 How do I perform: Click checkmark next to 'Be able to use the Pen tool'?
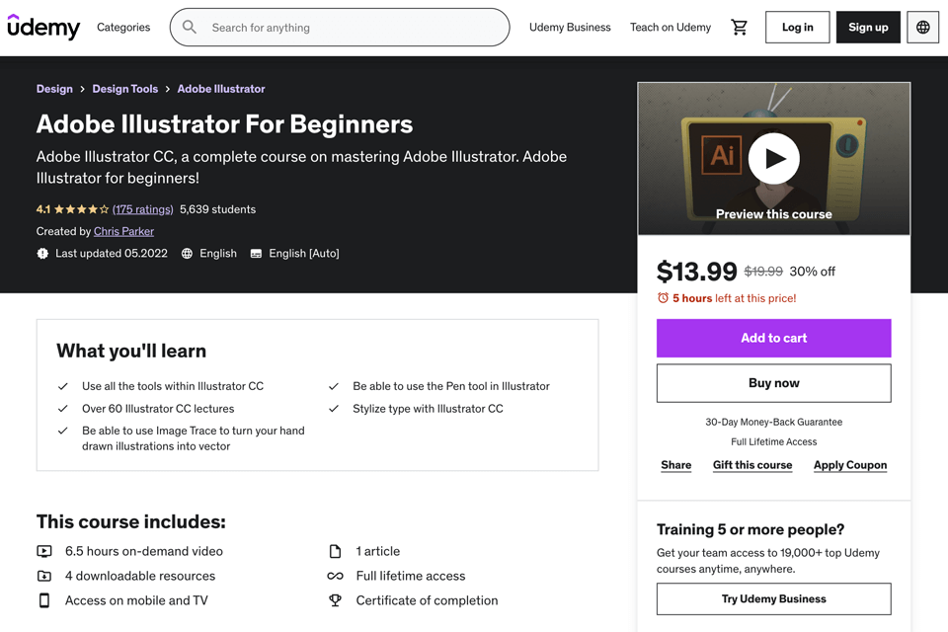tap(333, 386)
